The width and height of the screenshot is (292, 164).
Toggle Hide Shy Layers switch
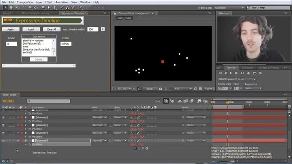[180, 101]
